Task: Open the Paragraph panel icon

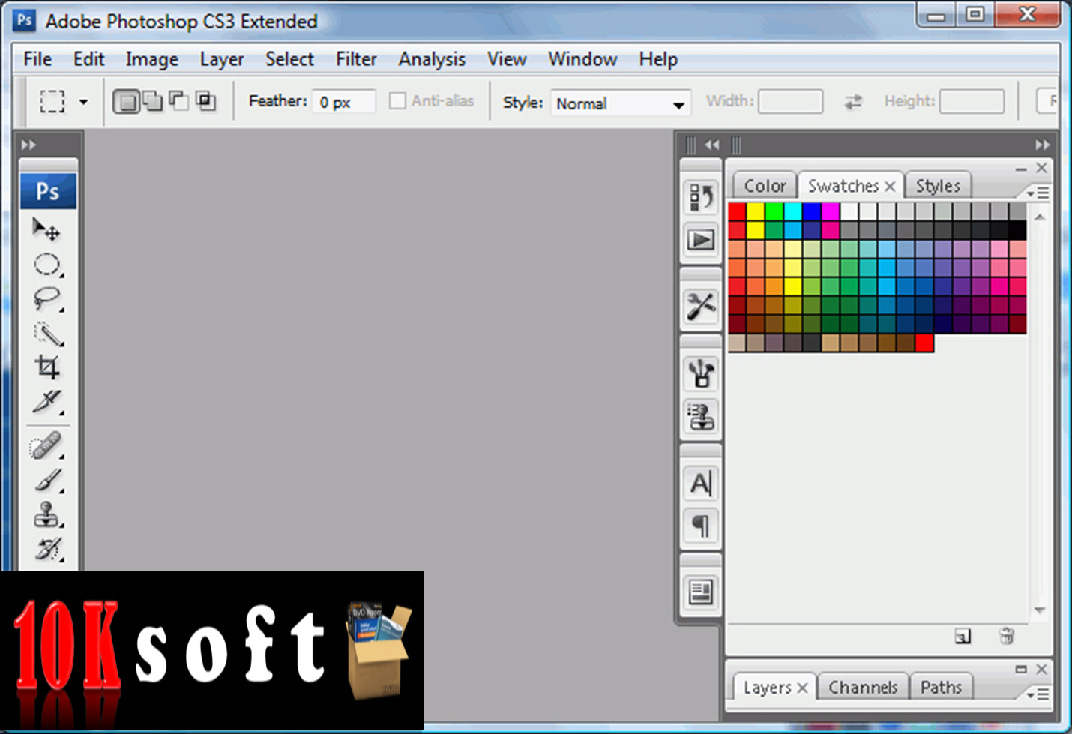Action: [701, 526]
